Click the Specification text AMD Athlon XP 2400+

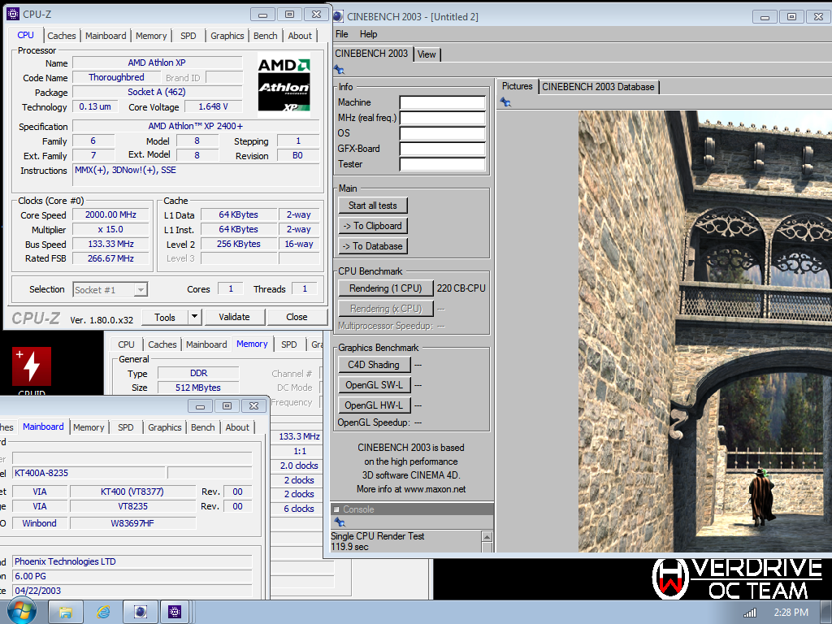pos(195,126)
